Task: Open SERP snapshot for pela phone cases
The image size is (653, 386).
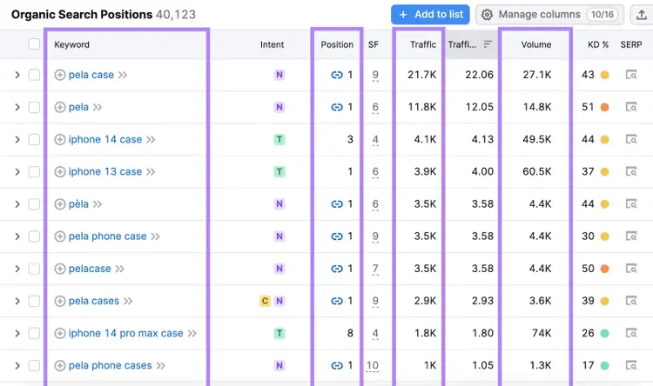Action: (631, 366)
